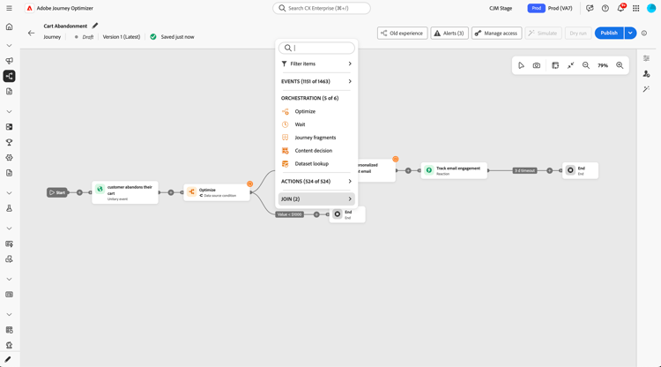Open notifications bell icon

(x=620, y=8)
